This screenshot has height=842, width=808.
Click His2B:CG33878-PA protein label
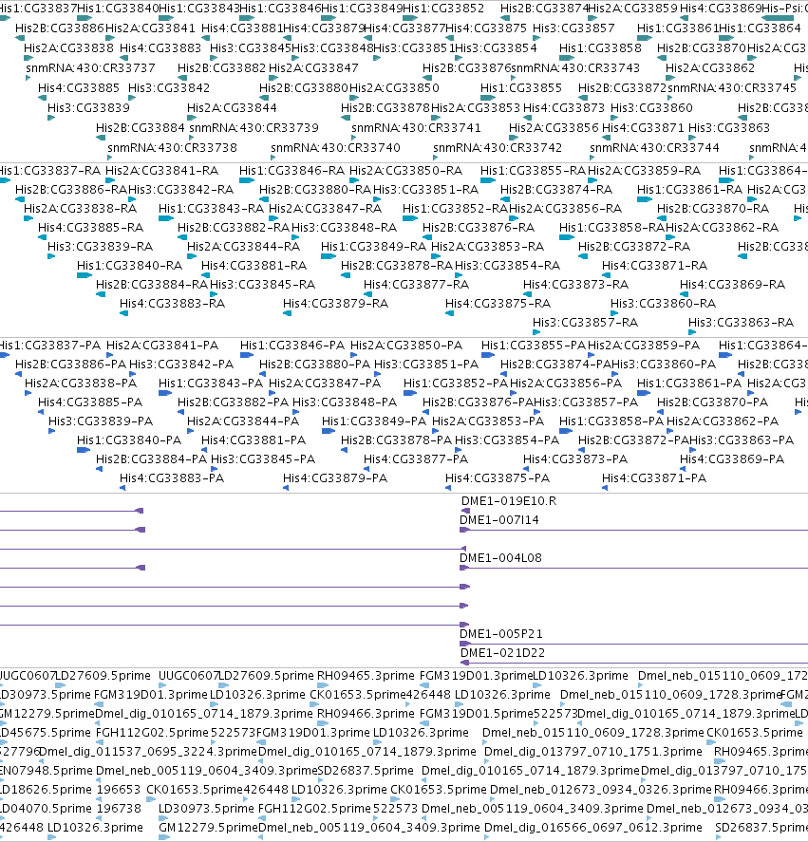397,440
